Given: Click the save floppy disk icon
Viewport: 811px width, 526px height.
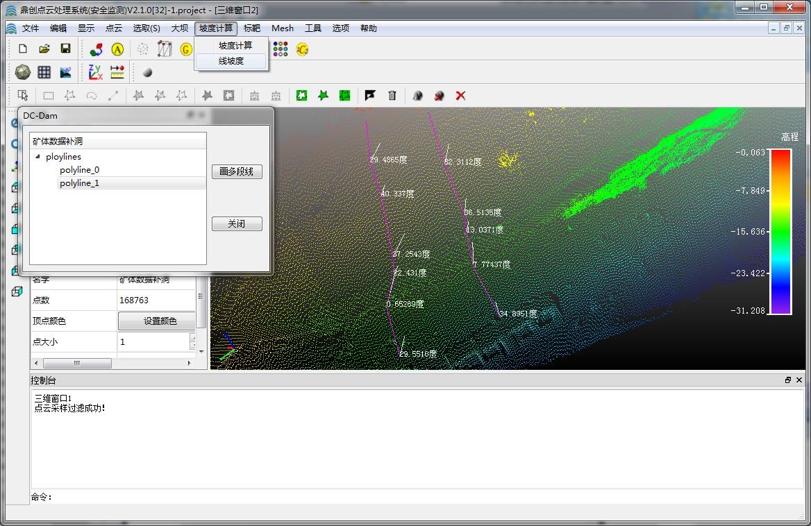Looking at the screenshot, I should 65,49.
